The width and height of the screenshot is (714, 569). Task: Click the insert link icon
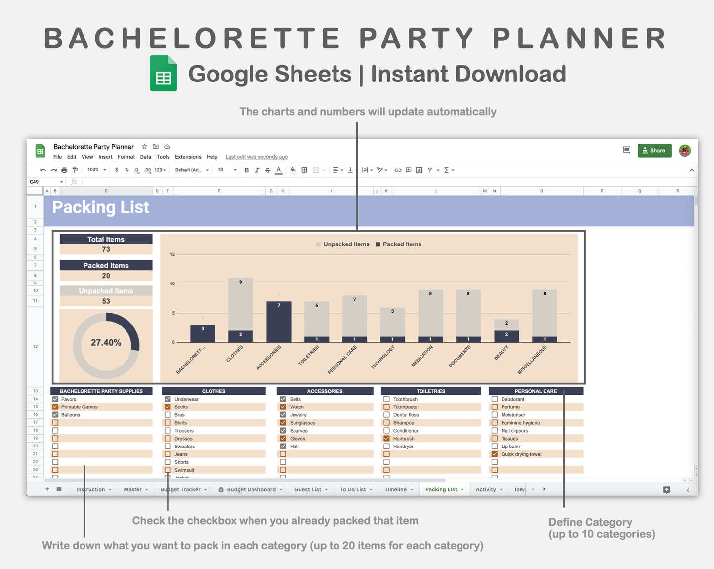[x=398, y=170]
